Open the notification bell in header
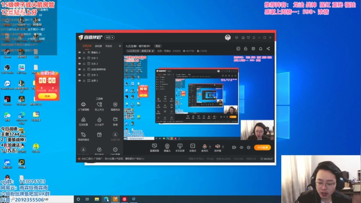 coord(261,49)
